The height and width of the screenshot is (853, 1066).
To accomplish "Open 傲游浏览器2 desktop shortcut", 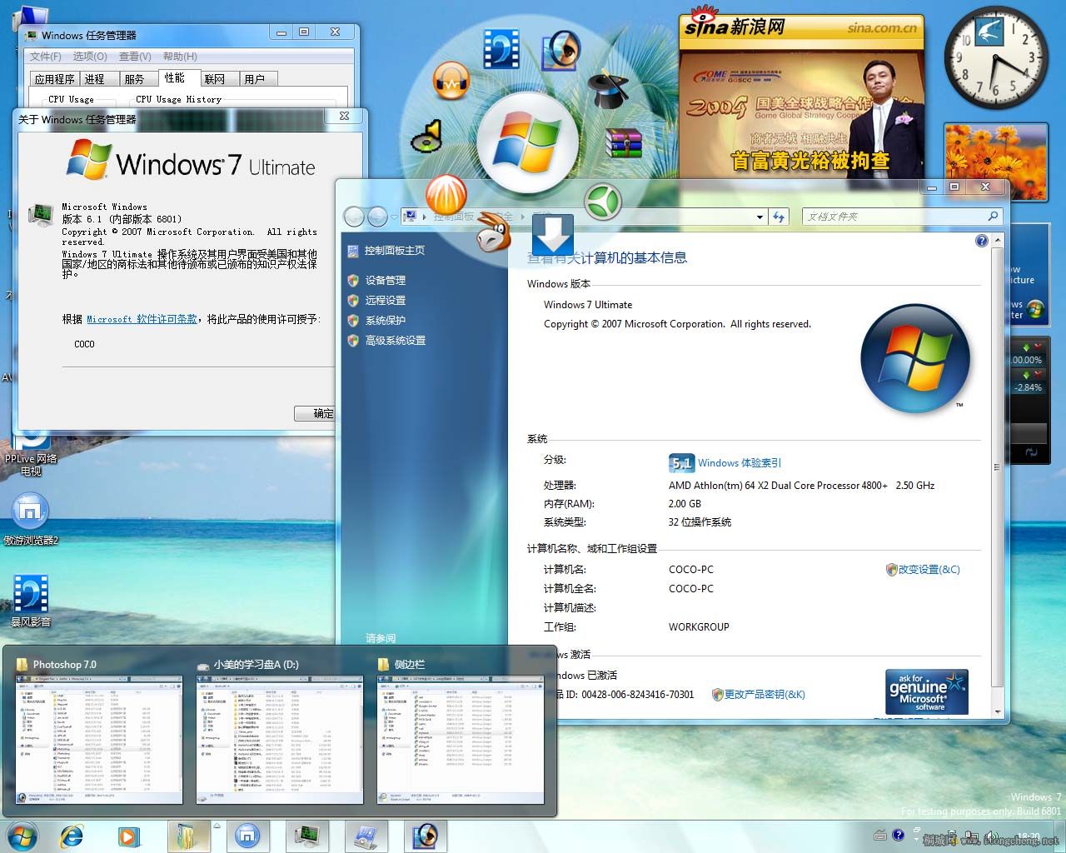I will [31, 519].
